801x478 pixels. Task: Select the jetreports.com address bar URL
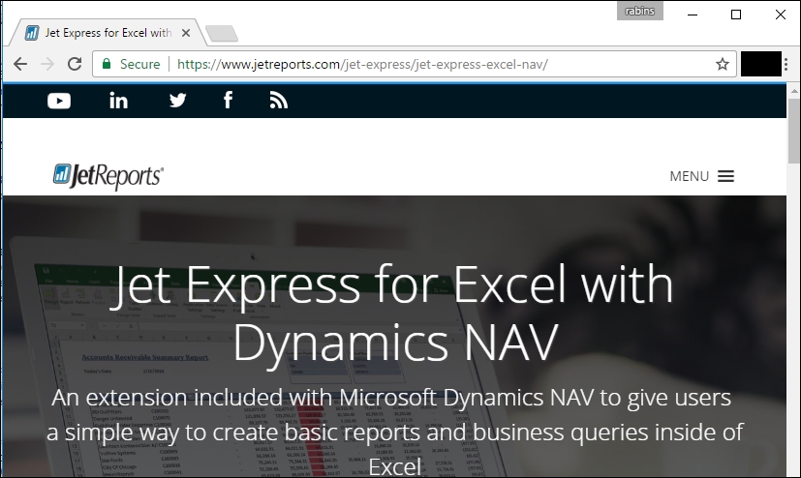coord(362,64)
